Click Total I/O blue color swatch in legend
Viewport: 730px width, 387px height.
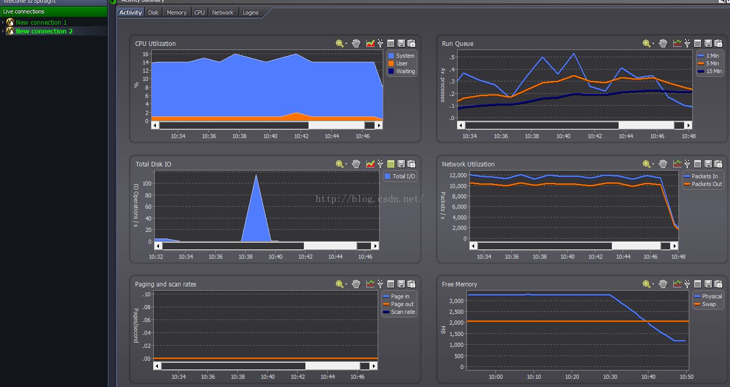pos(387,176)
